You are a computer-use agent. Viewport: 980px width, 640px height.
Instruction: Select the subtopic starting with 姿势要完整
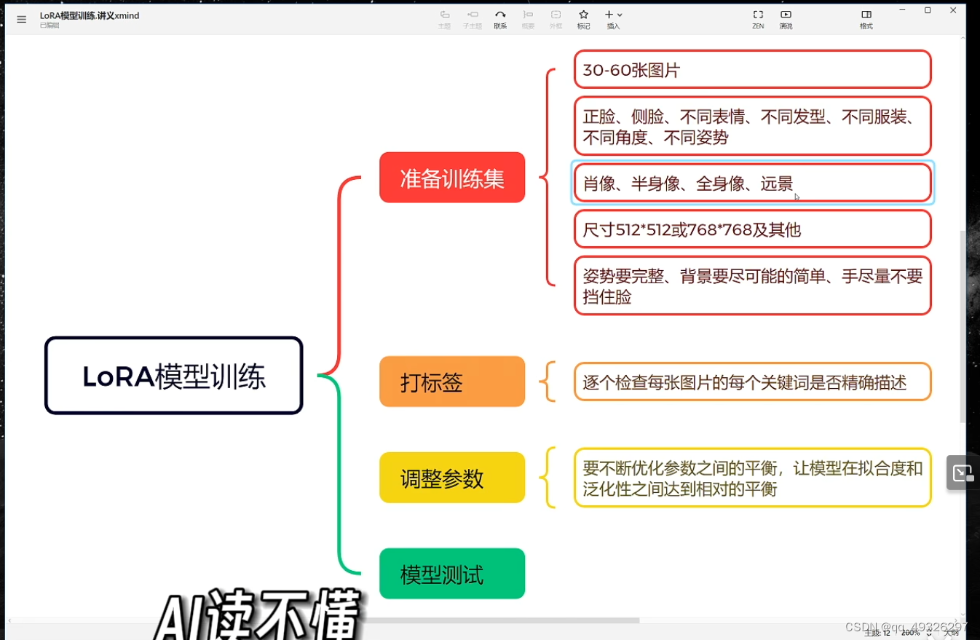click(752, 285)
